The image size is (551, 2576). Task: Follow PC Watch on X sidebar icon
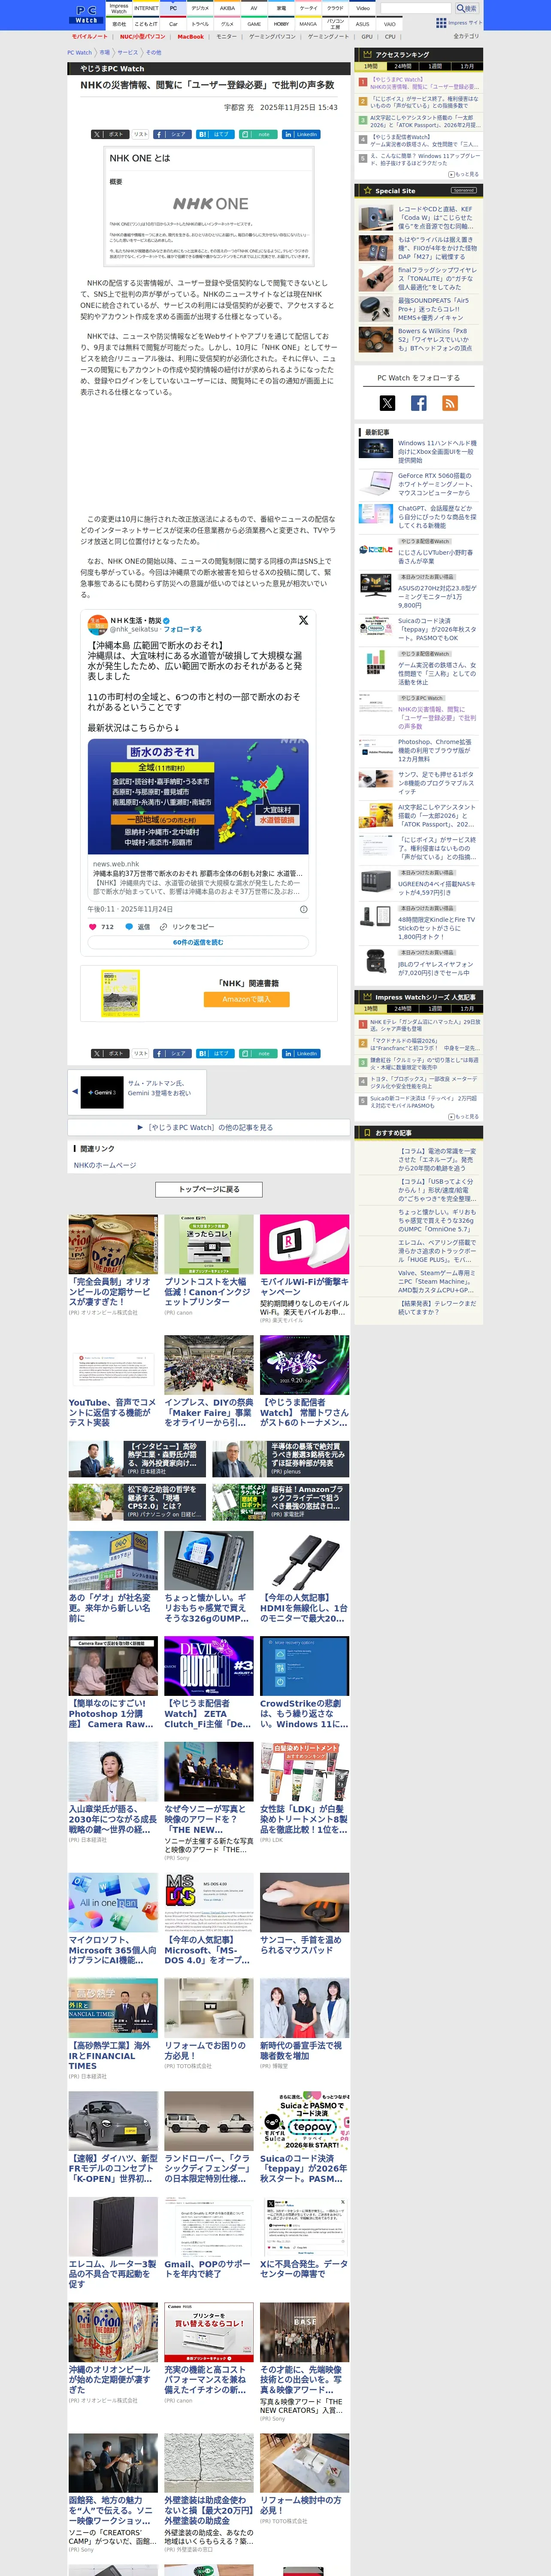(387, 403)
